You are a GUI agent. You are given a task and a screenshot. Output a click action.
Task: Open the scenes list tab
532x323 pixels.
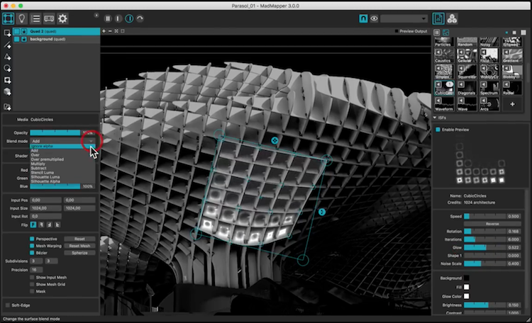click(35, 18)
